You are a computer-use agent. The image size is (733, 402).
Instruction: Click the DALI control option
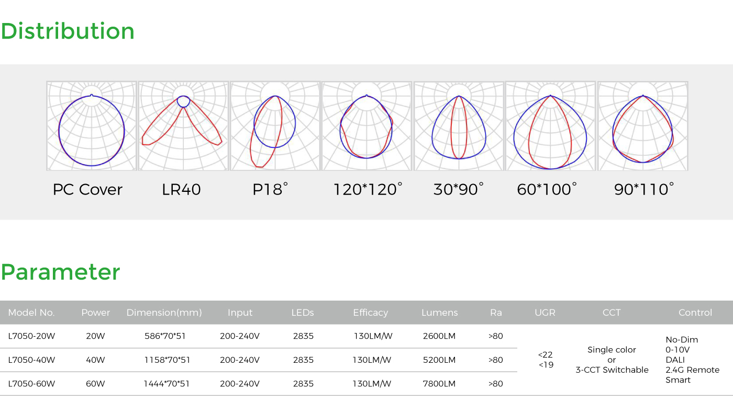click(675, 360)
